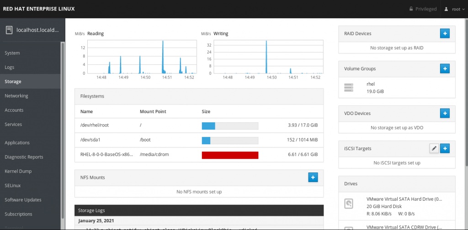The width and height of the screenshot is (468, 230).
Task: Create a new volume group
Action: (445, 68)
